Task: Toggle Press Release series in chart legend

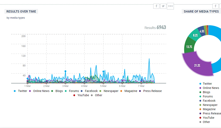Action: coord(150,91)
